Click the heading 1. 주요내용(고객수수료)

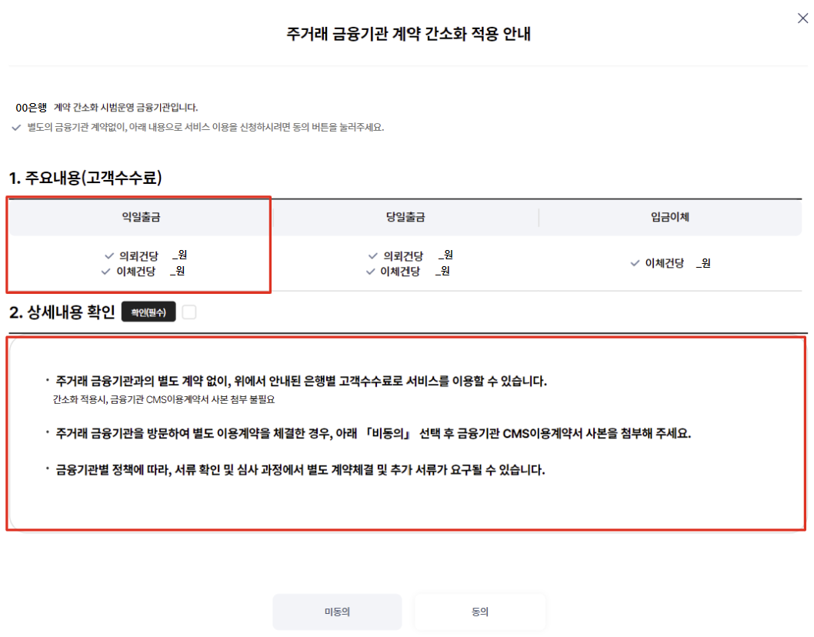85,178
